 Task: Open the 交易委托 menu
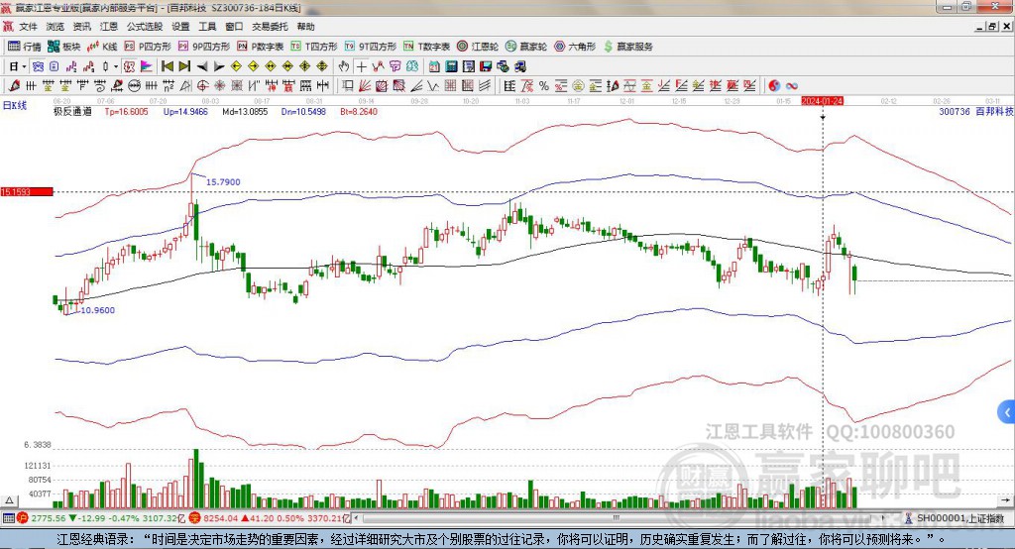(x=270, y=27)
